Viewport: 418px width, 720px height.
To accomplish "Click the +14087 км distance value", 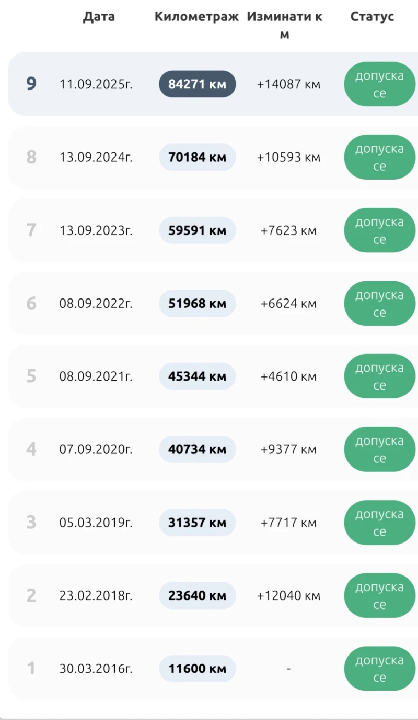I will [288, 84].
